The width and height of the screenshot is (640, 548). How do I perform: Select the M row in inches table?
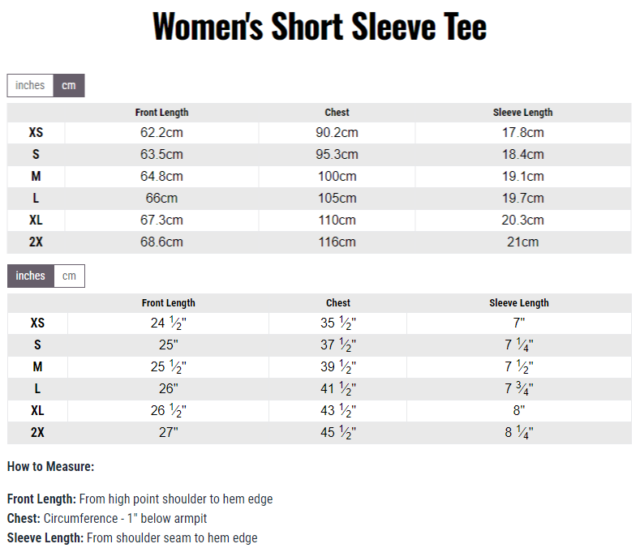tap(319, 367)
